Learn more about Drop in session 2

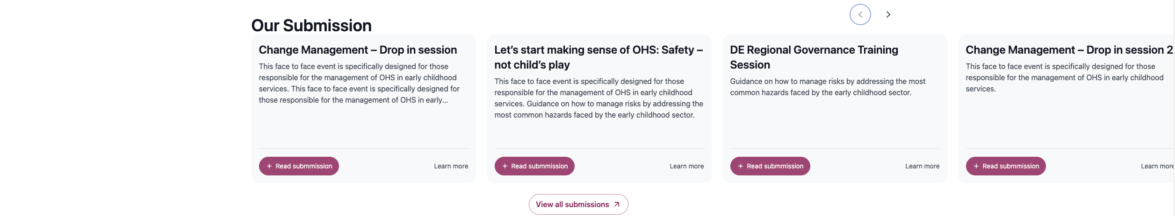click(x=1157, y=166)
